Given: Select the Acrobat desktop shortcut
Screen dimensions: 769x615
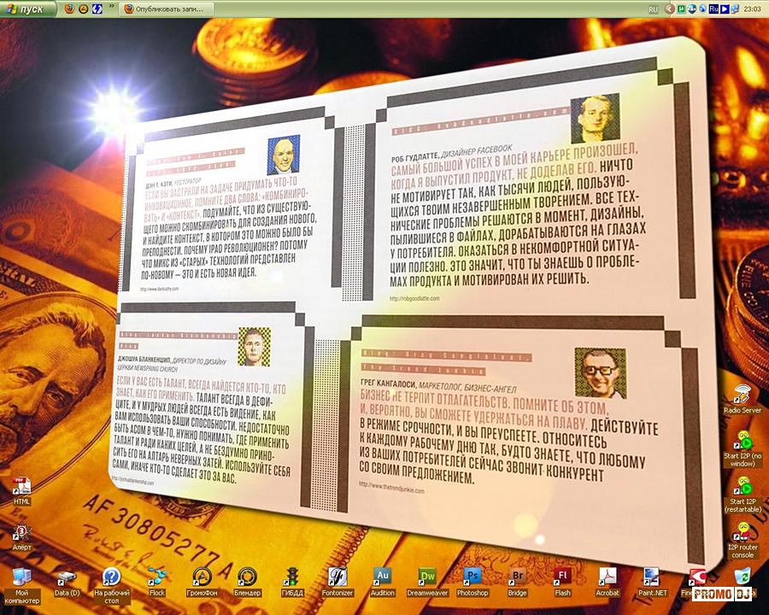Looking at the screenshot, I should [608, 583].
